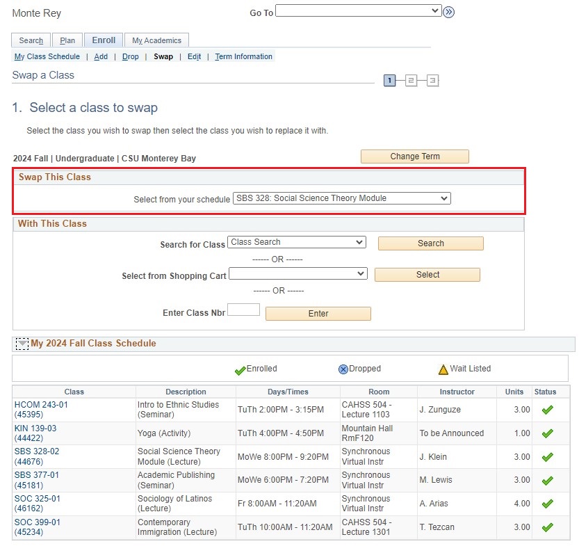Click the Enter Class Nbr input field
Screen dimensions: 579x553
click(x=243, y=310)
